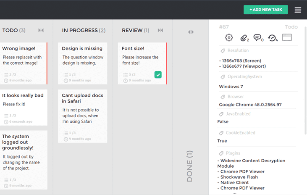Open the hamburger menu
The width and height of the screenshot is (307, 195).
298,10
